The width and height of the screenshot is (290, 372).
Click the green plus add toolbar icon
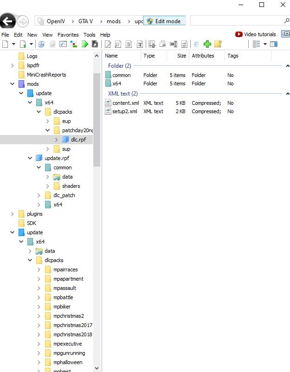(x=207, y=44)
